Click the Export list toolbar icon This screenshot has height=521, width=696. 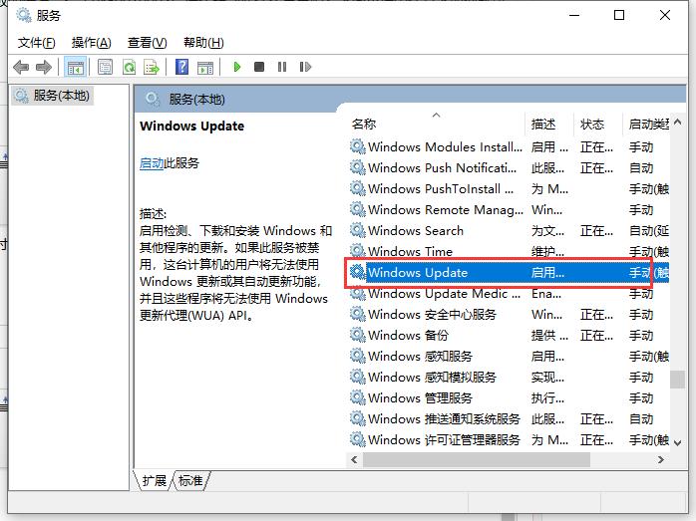(x=152, y=68)
